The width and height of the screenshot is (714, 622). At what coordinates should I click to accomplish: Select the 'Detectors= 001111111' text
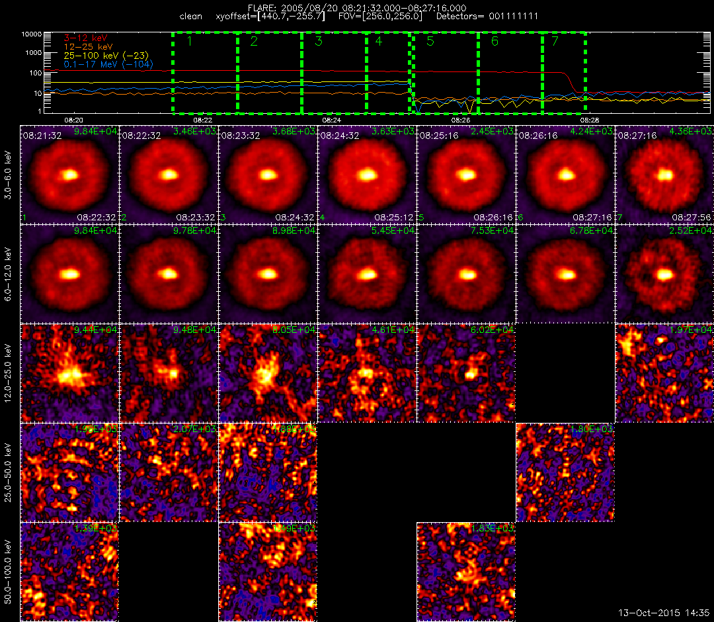[487, 17]
